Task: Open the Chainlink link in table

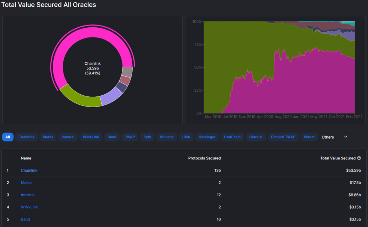Action: pyautogui.click(x=29, y=171)
